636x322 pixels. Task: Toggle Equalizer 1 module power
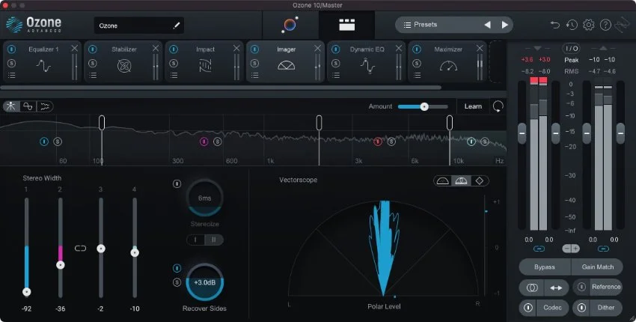point(12,49)
